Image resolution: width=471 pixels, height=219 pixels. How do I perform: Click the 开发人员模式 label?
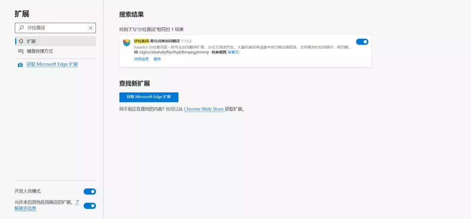coord(27,191)
